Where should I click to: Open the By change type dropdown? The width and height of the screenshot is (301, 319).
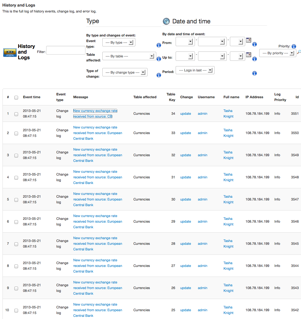coord(125,72)
